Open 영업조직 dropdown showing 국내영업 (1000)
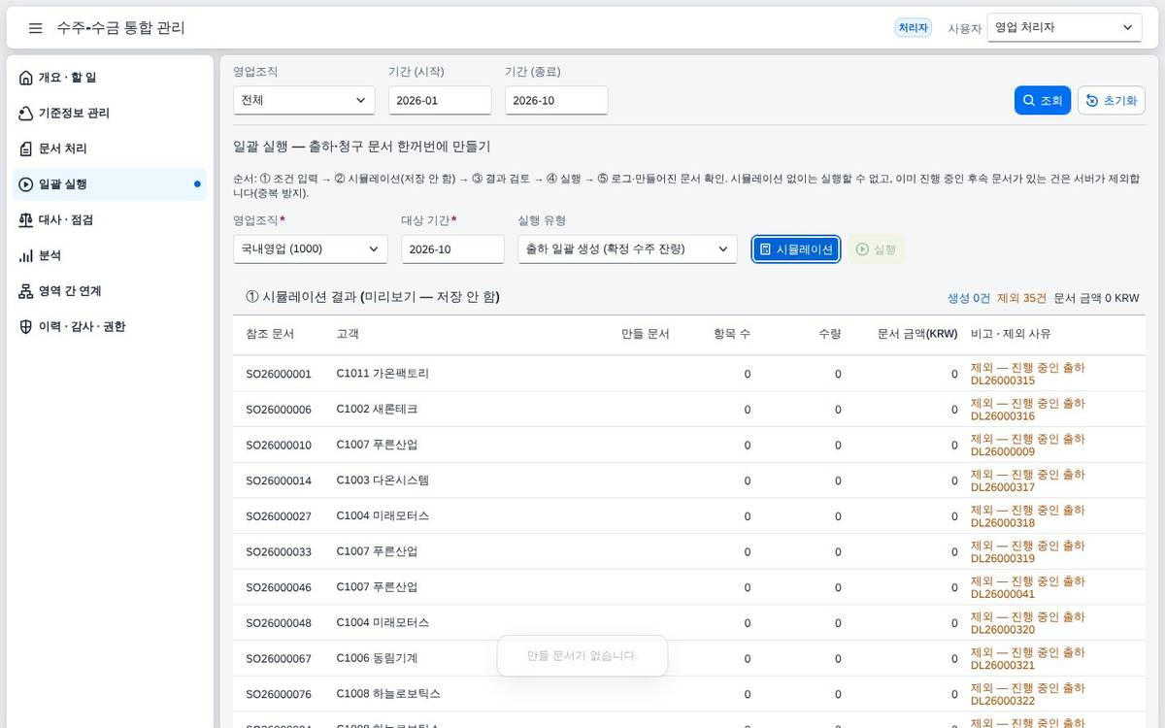 click(311, 248)
